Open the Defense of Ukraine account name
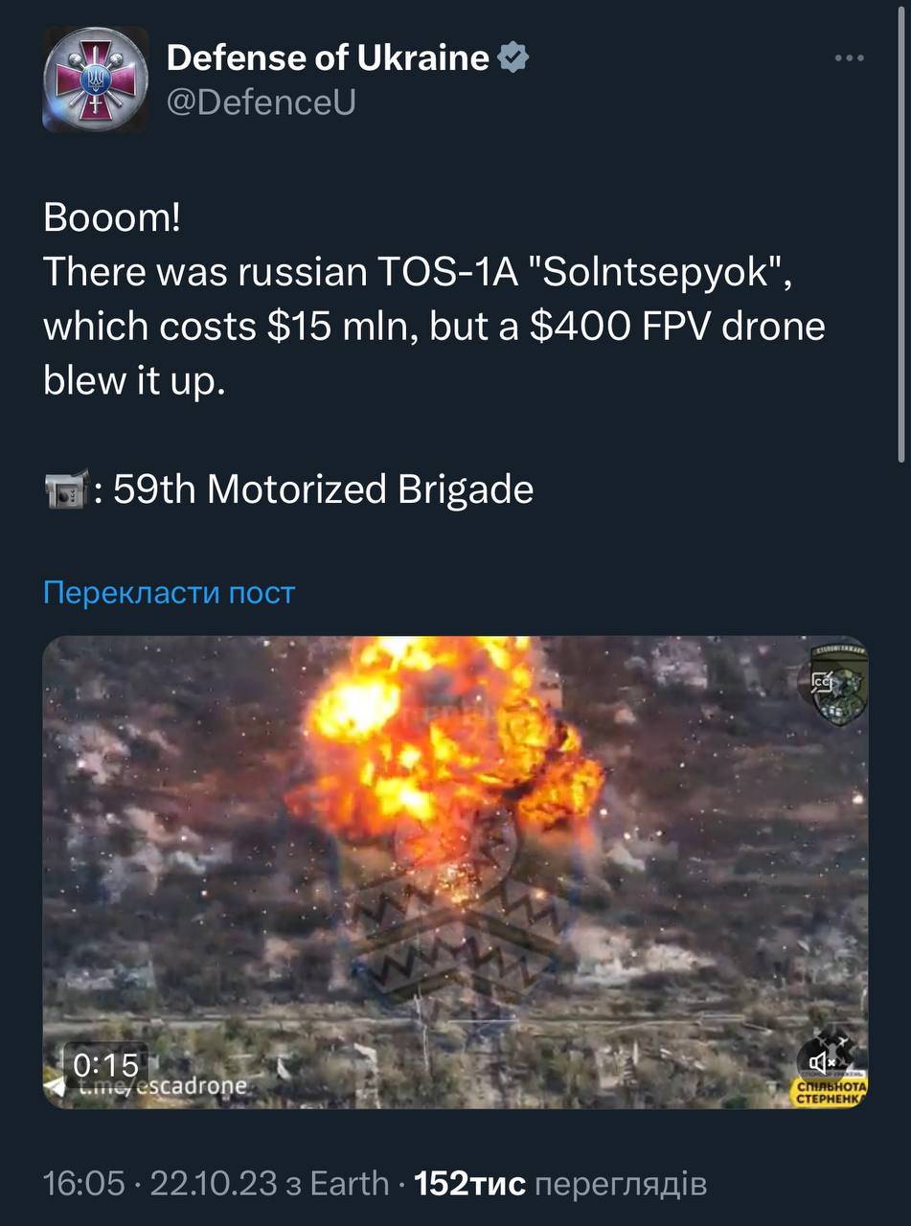 328,58
